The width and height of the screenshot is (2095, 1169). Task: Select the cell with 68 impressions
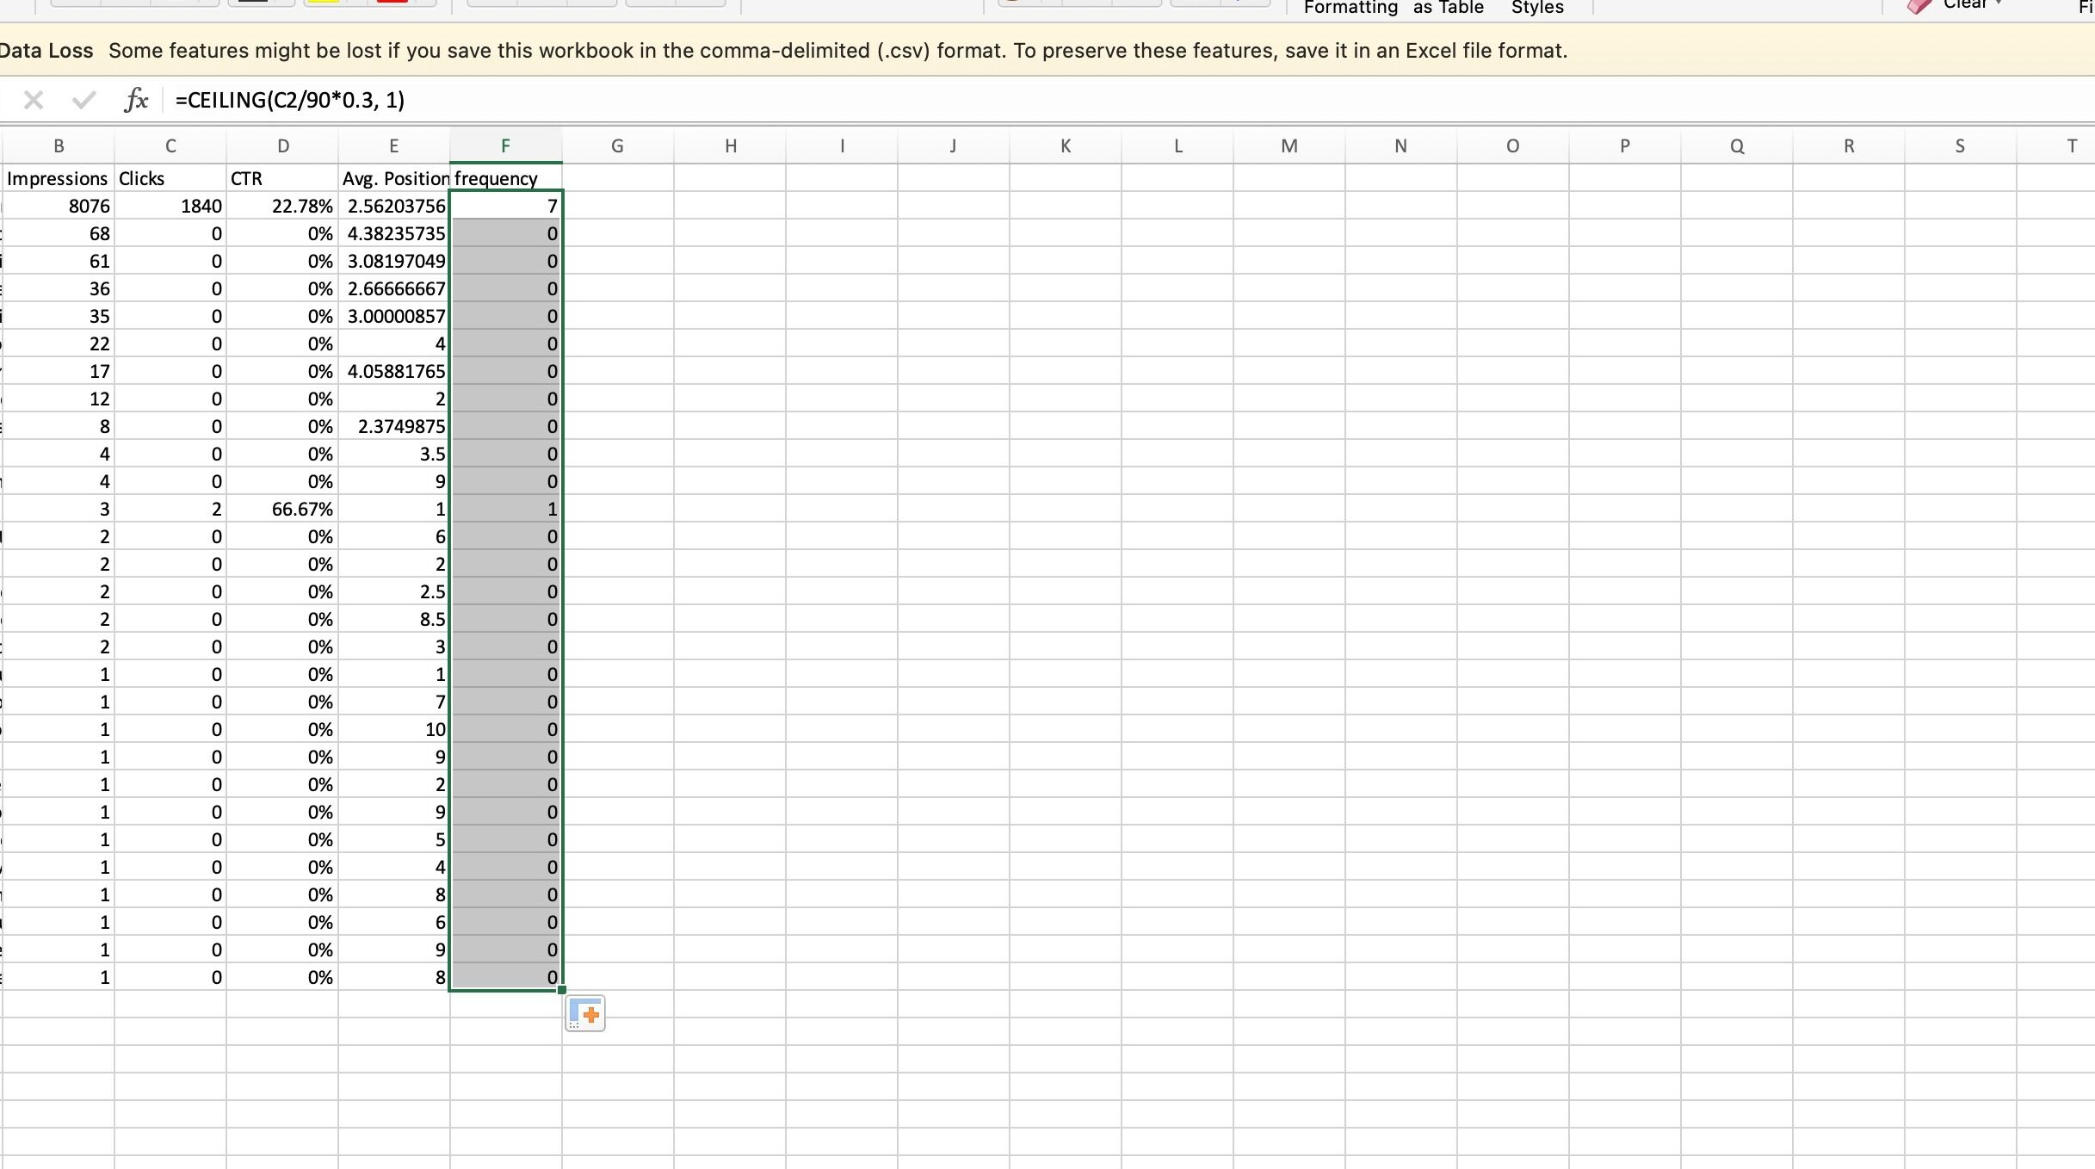[x=59, y=233]
